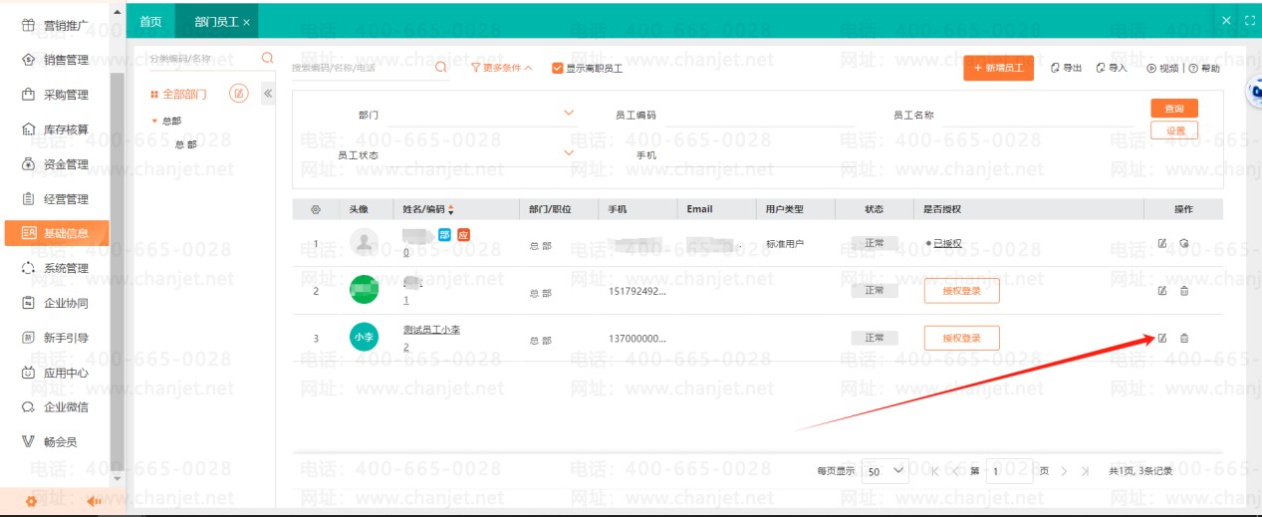Open the 测试员工小李 employee link

[431, 330]
